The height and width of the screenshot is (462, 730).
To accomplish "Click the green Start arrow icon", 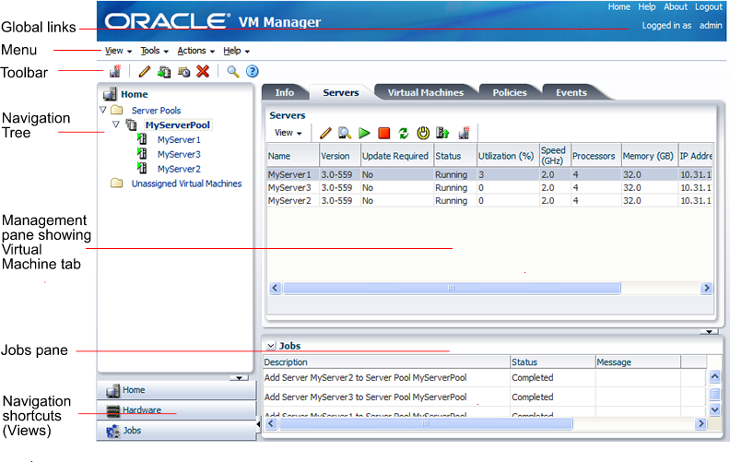I will click(x=364, y=133).
